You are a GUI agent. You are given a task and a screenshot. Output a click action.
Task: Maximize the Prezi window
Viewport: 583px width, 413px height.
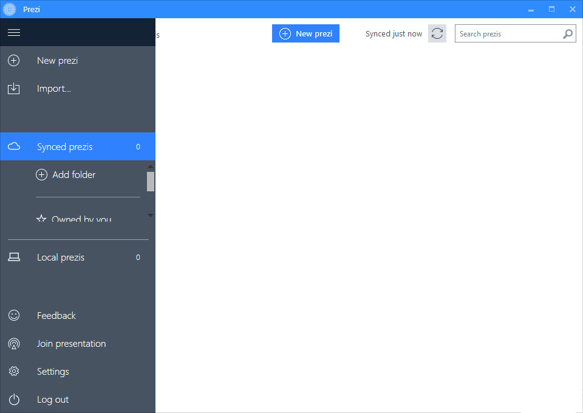[x=552, y=9]
